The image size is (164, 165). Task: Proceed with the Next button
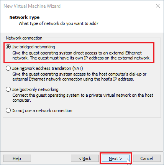(x=116, y=158)
